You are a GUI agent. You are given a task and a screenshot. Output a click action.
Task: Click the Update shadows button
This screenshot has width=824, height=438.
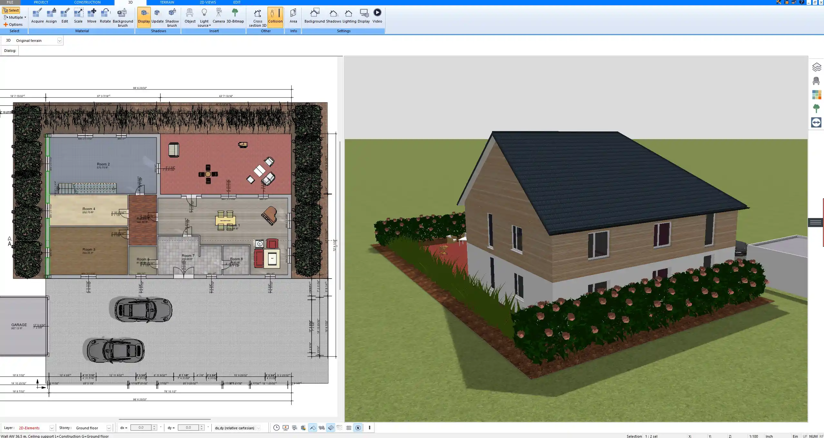pos(157,15)
